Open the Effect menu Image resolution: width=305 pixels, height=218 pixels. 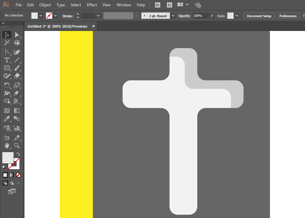[x=92, y=5]
